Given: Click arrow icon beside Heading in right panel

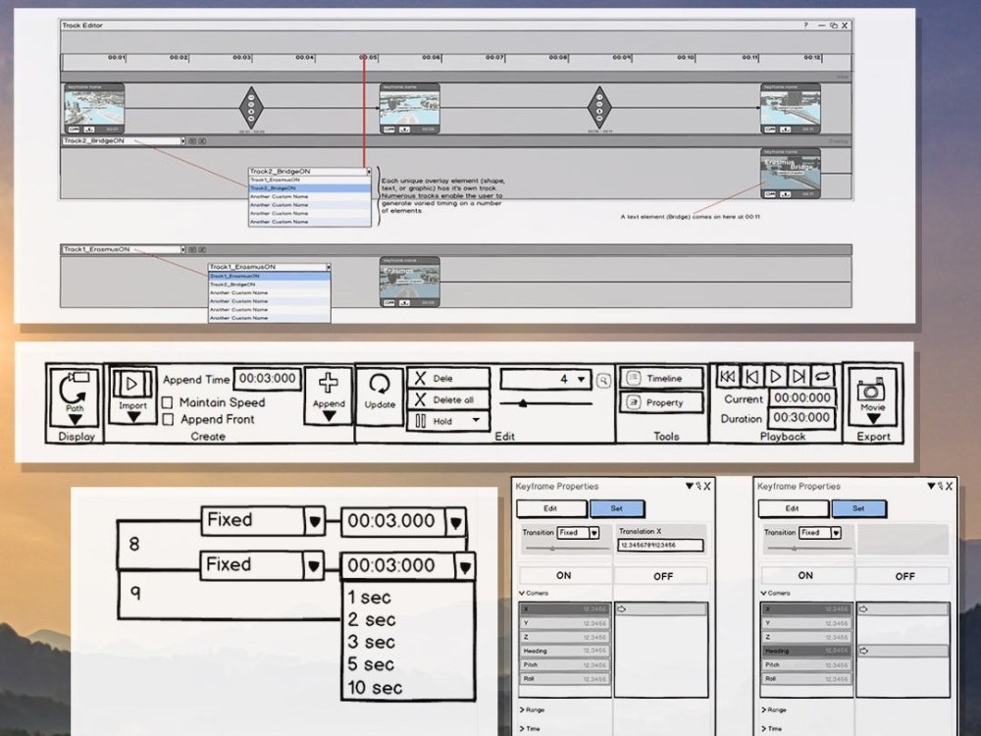Looking at the screenshot, I should pyautogui.click(x=864, y=651).
